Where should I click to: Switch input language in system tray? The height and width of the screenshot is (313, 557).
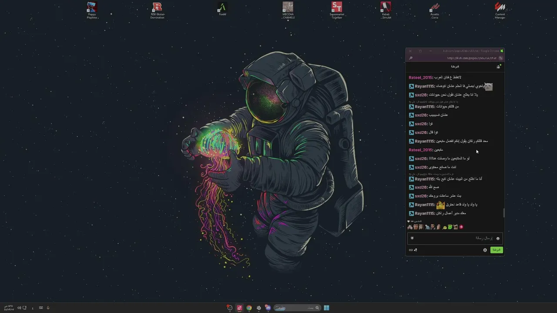[33, 308]
